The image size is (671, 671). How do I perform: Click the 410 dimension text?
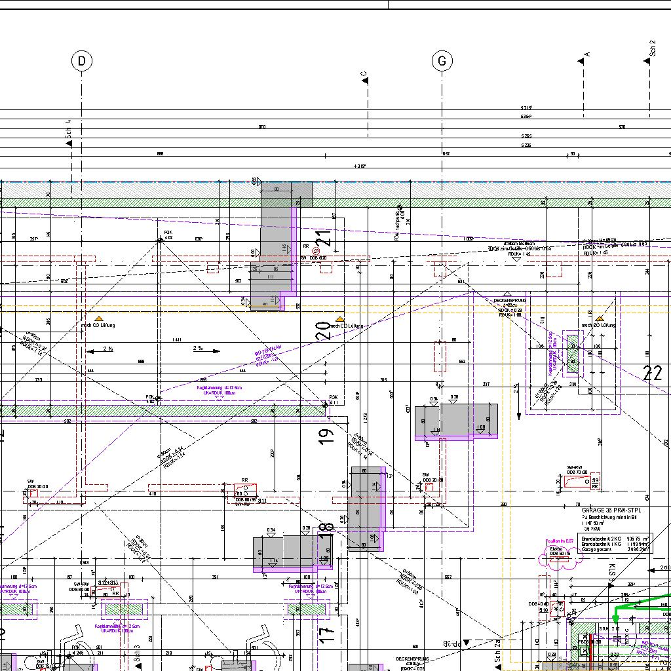152,494
